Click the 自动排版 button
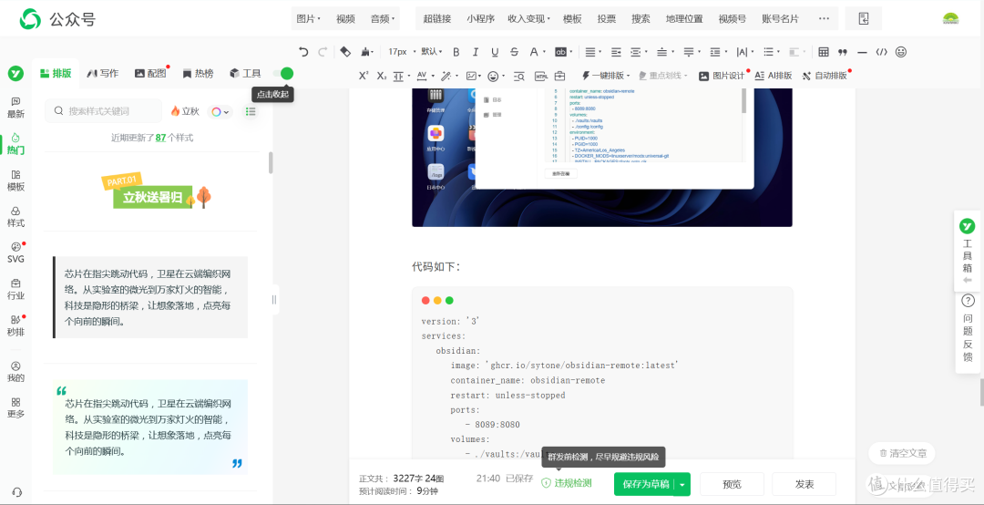Viewport: 984px width, 505px height. pyautogui.click(x=825, y=76)
